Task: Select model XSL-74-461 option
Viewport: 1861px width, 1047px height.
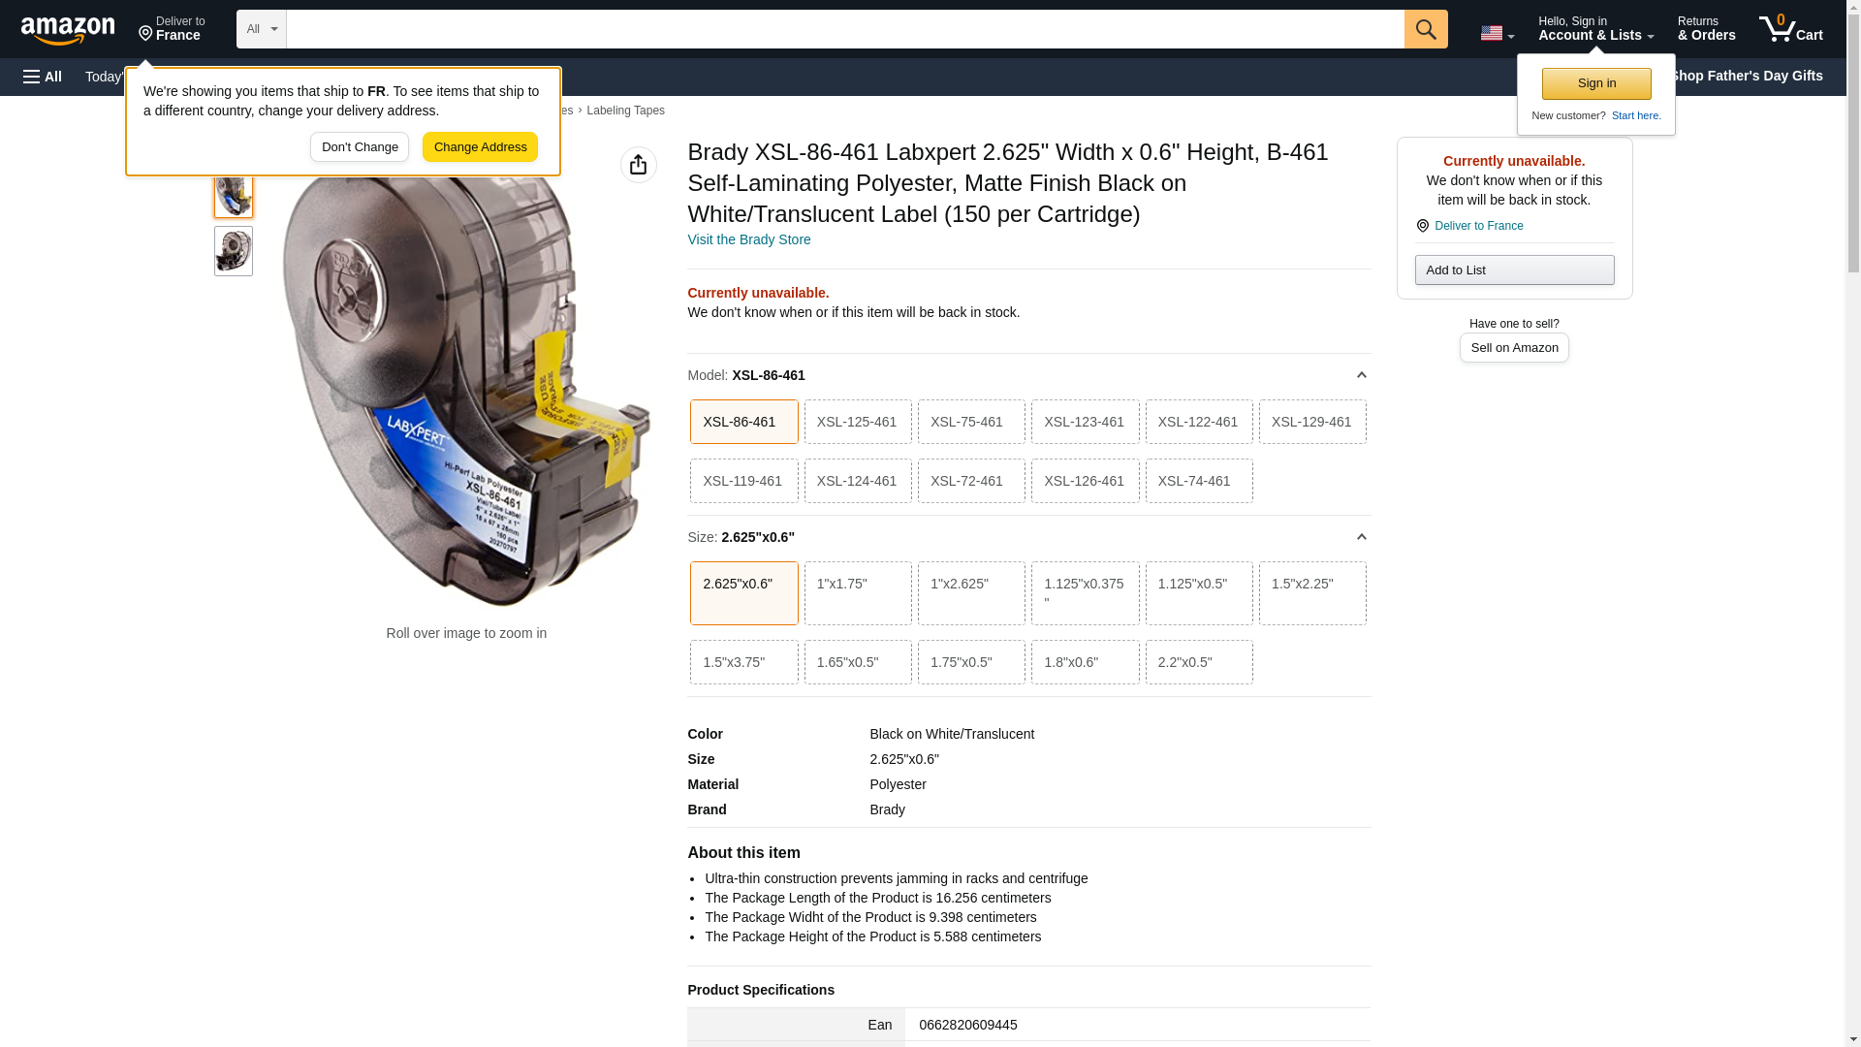Action: point(1198,481)
